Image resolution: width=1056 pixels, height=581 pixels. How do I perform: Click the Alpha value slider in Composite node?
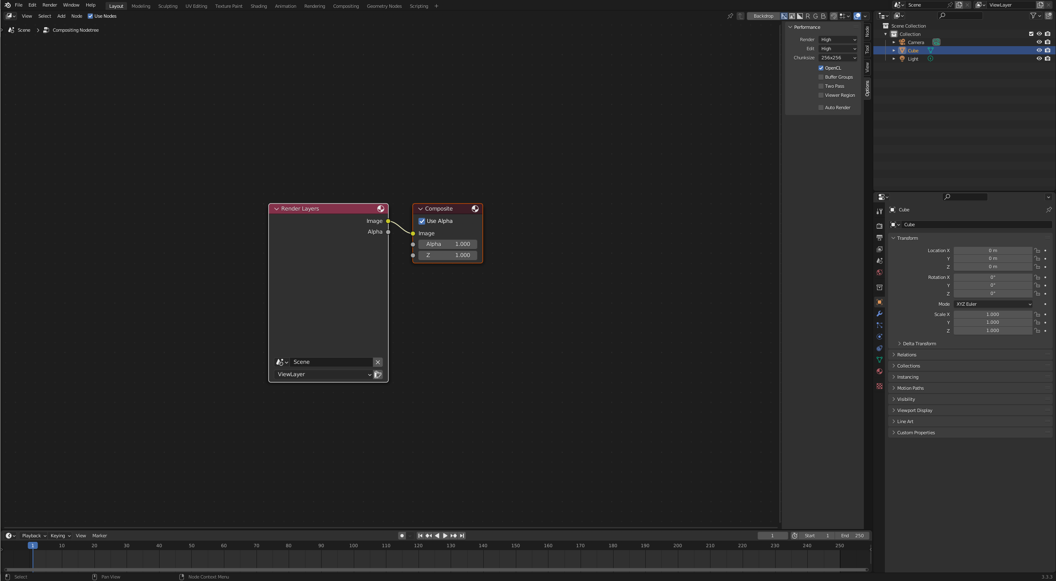(448, 244)
